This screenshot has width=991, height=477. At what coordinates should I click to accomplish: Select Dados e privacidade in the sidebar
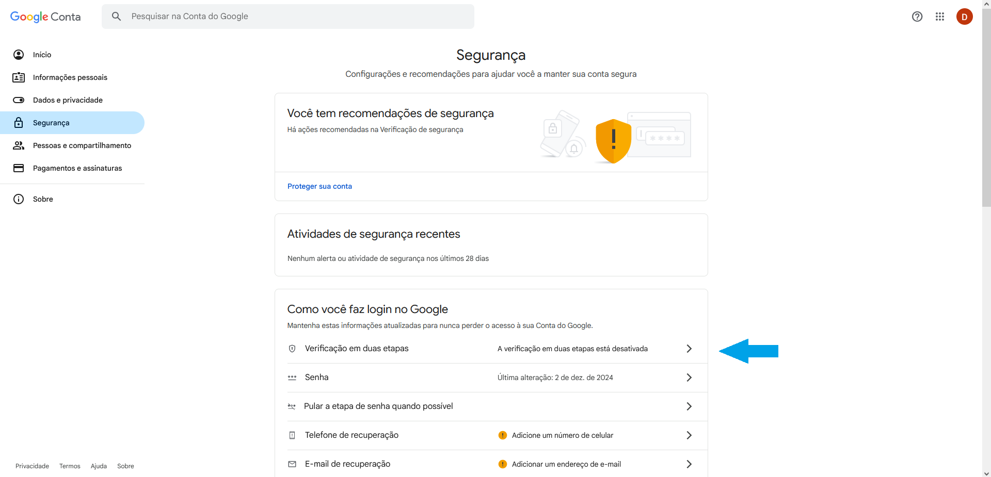67,100
